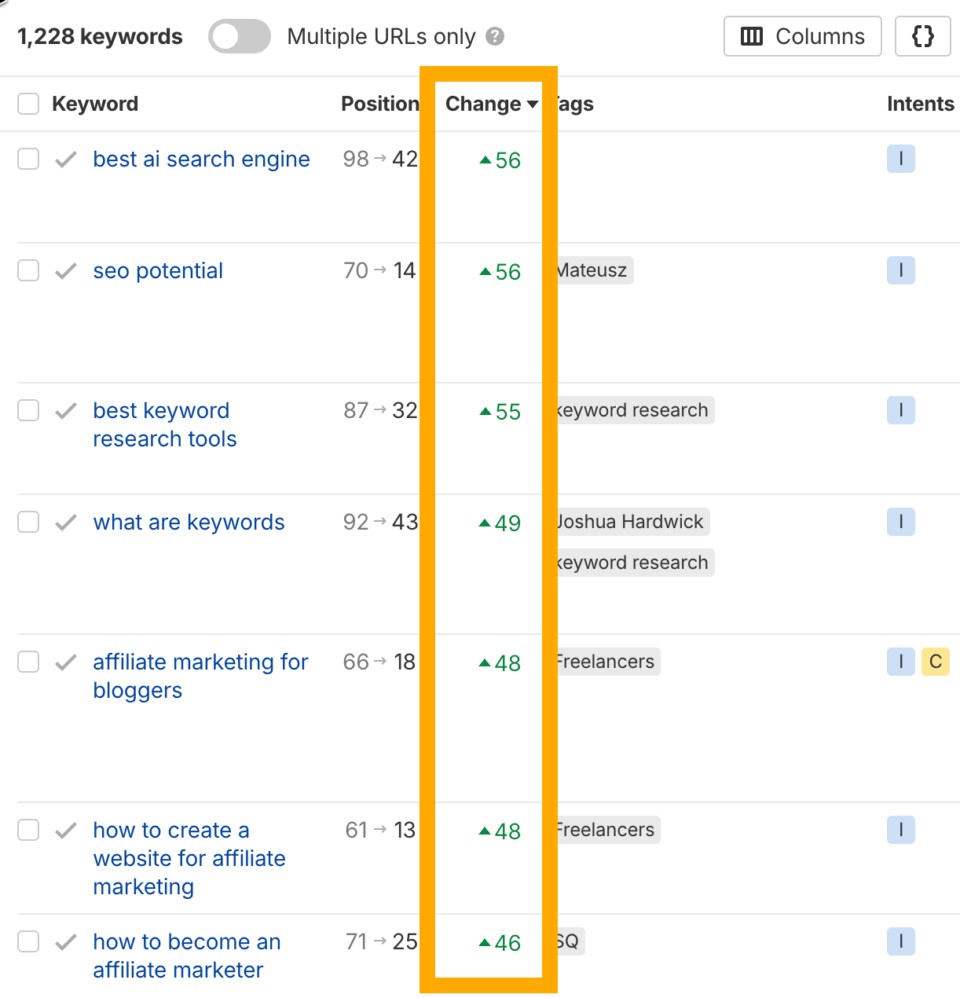Click the Intents column header
Image resolution: width=960 pixels, height=998 pixels.
click(920, 104)
